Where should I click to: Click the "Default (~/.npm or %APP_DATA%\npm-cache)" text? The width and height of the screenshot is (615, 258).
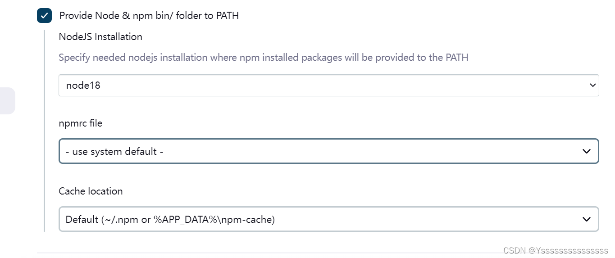(170, 220)
